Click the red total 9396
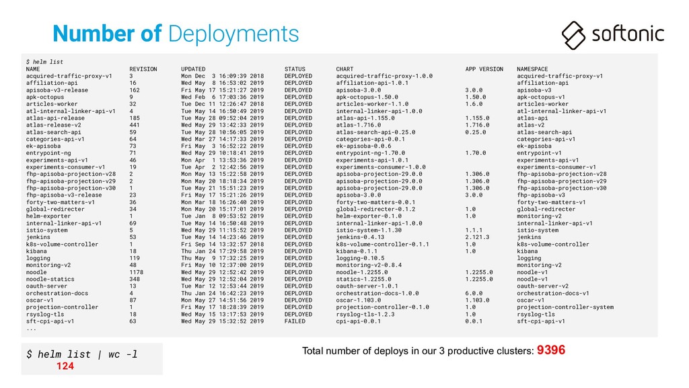Viewport: 689px width, 388px height. (551, 350)
